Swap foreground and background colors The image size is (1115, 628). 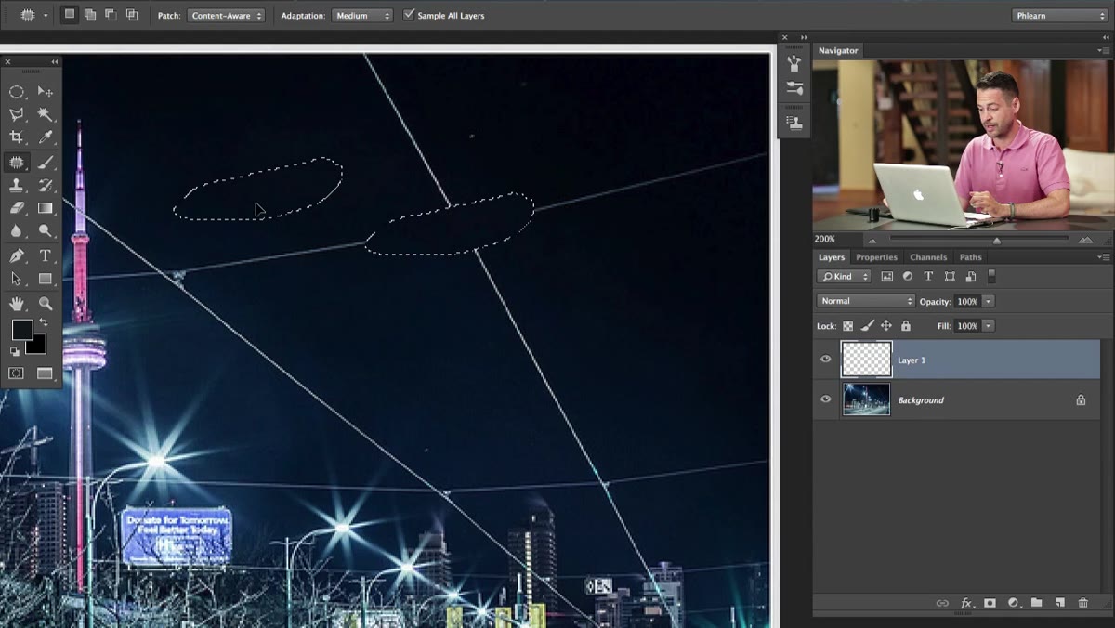[x=43, y=322]
